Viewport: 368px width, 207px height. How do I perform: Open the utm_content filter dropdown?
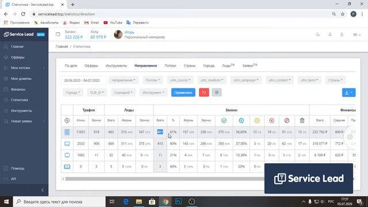click(279, 80)
